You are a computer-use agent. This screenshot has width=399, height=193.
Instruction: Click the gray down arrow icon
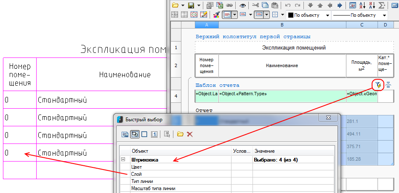pyautogui.click(x=310, y=5)
